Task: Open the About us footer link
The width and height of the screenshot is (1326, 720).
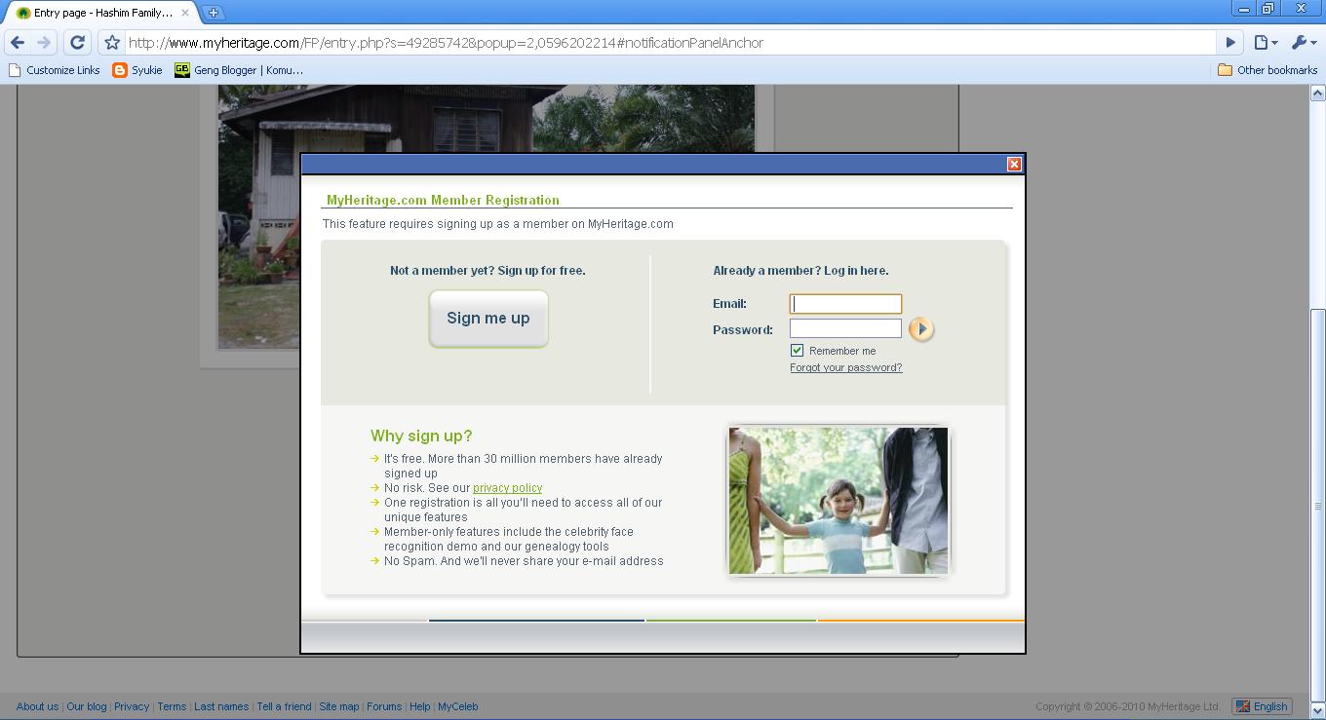Action: click(x=37, y=706)
